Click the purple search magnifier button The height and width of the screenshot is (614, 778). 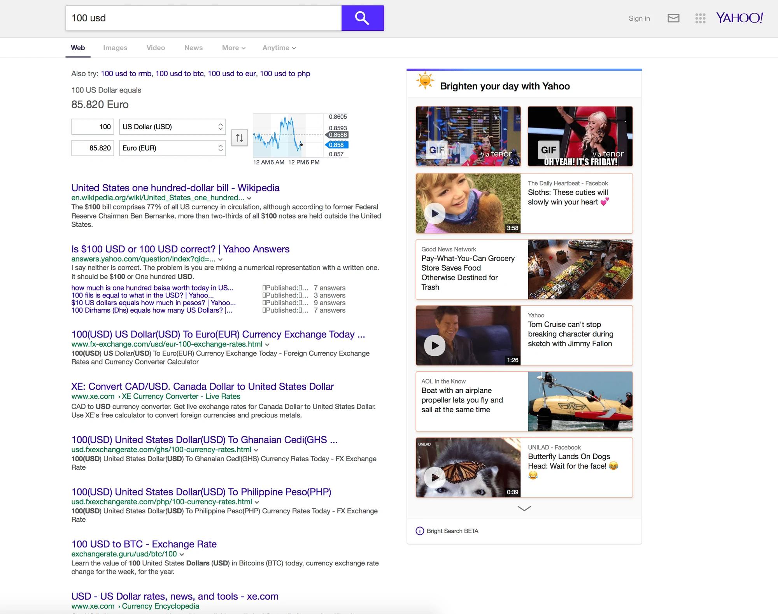(363, 18)
